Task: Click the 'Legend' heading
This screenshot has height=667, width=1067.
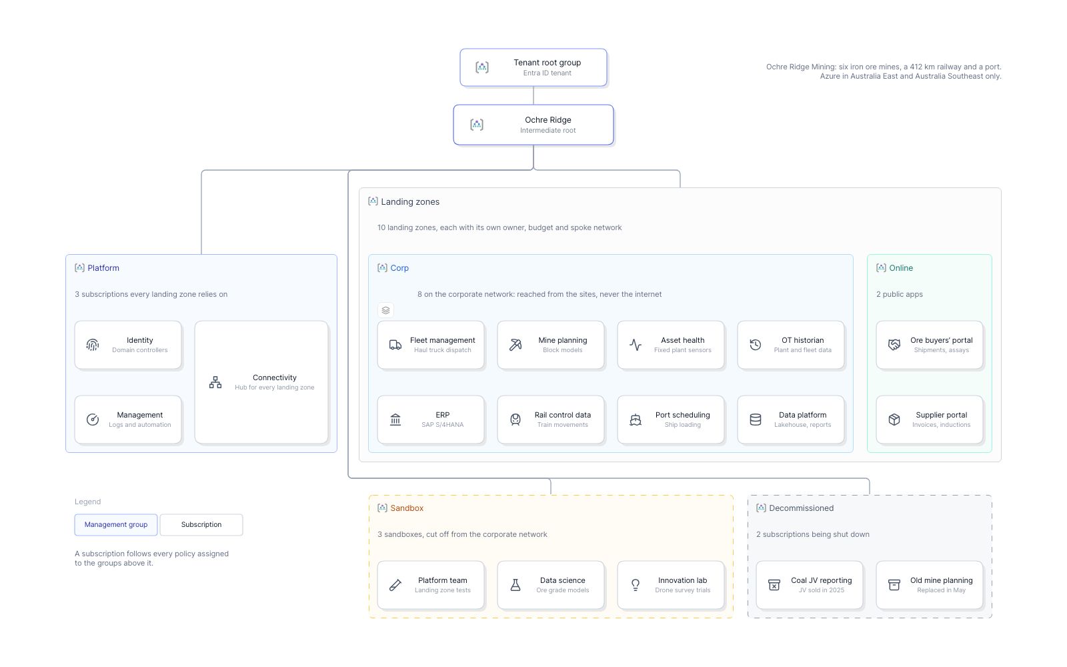Action: click(87, 502)
